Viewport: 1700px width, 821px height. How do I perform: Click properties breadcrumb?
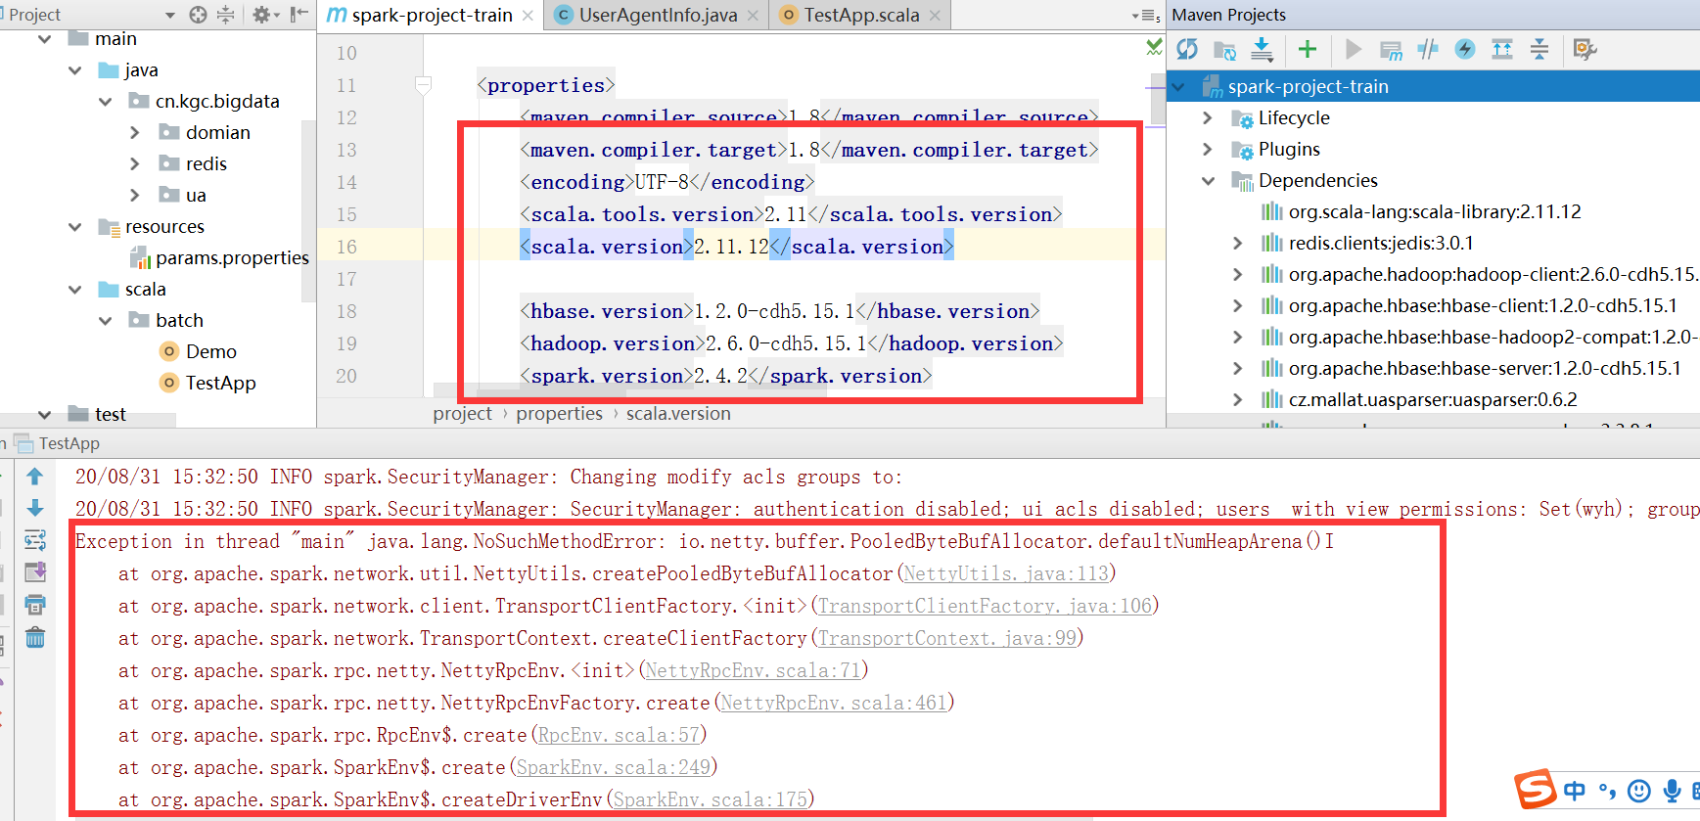point(559,414)
